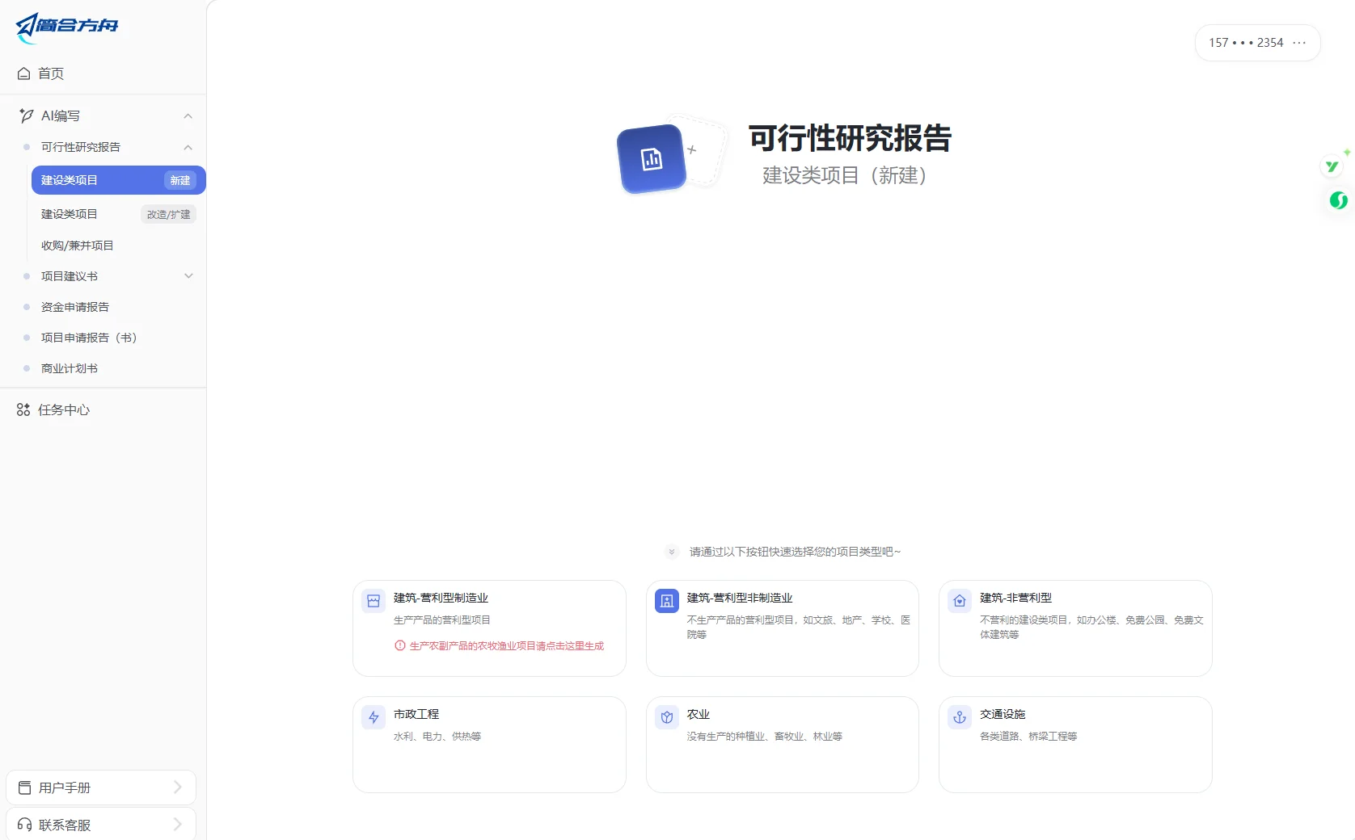This screenshot has width=1355, height=840.
Task: Collapse the 可行性研究报告 section
Action: coord(188,147)
